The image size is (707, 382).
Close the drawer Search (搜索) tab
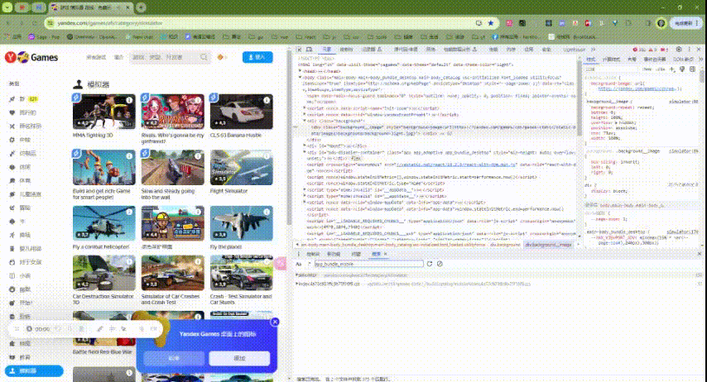pyautogui.click(x=386, y=254)
